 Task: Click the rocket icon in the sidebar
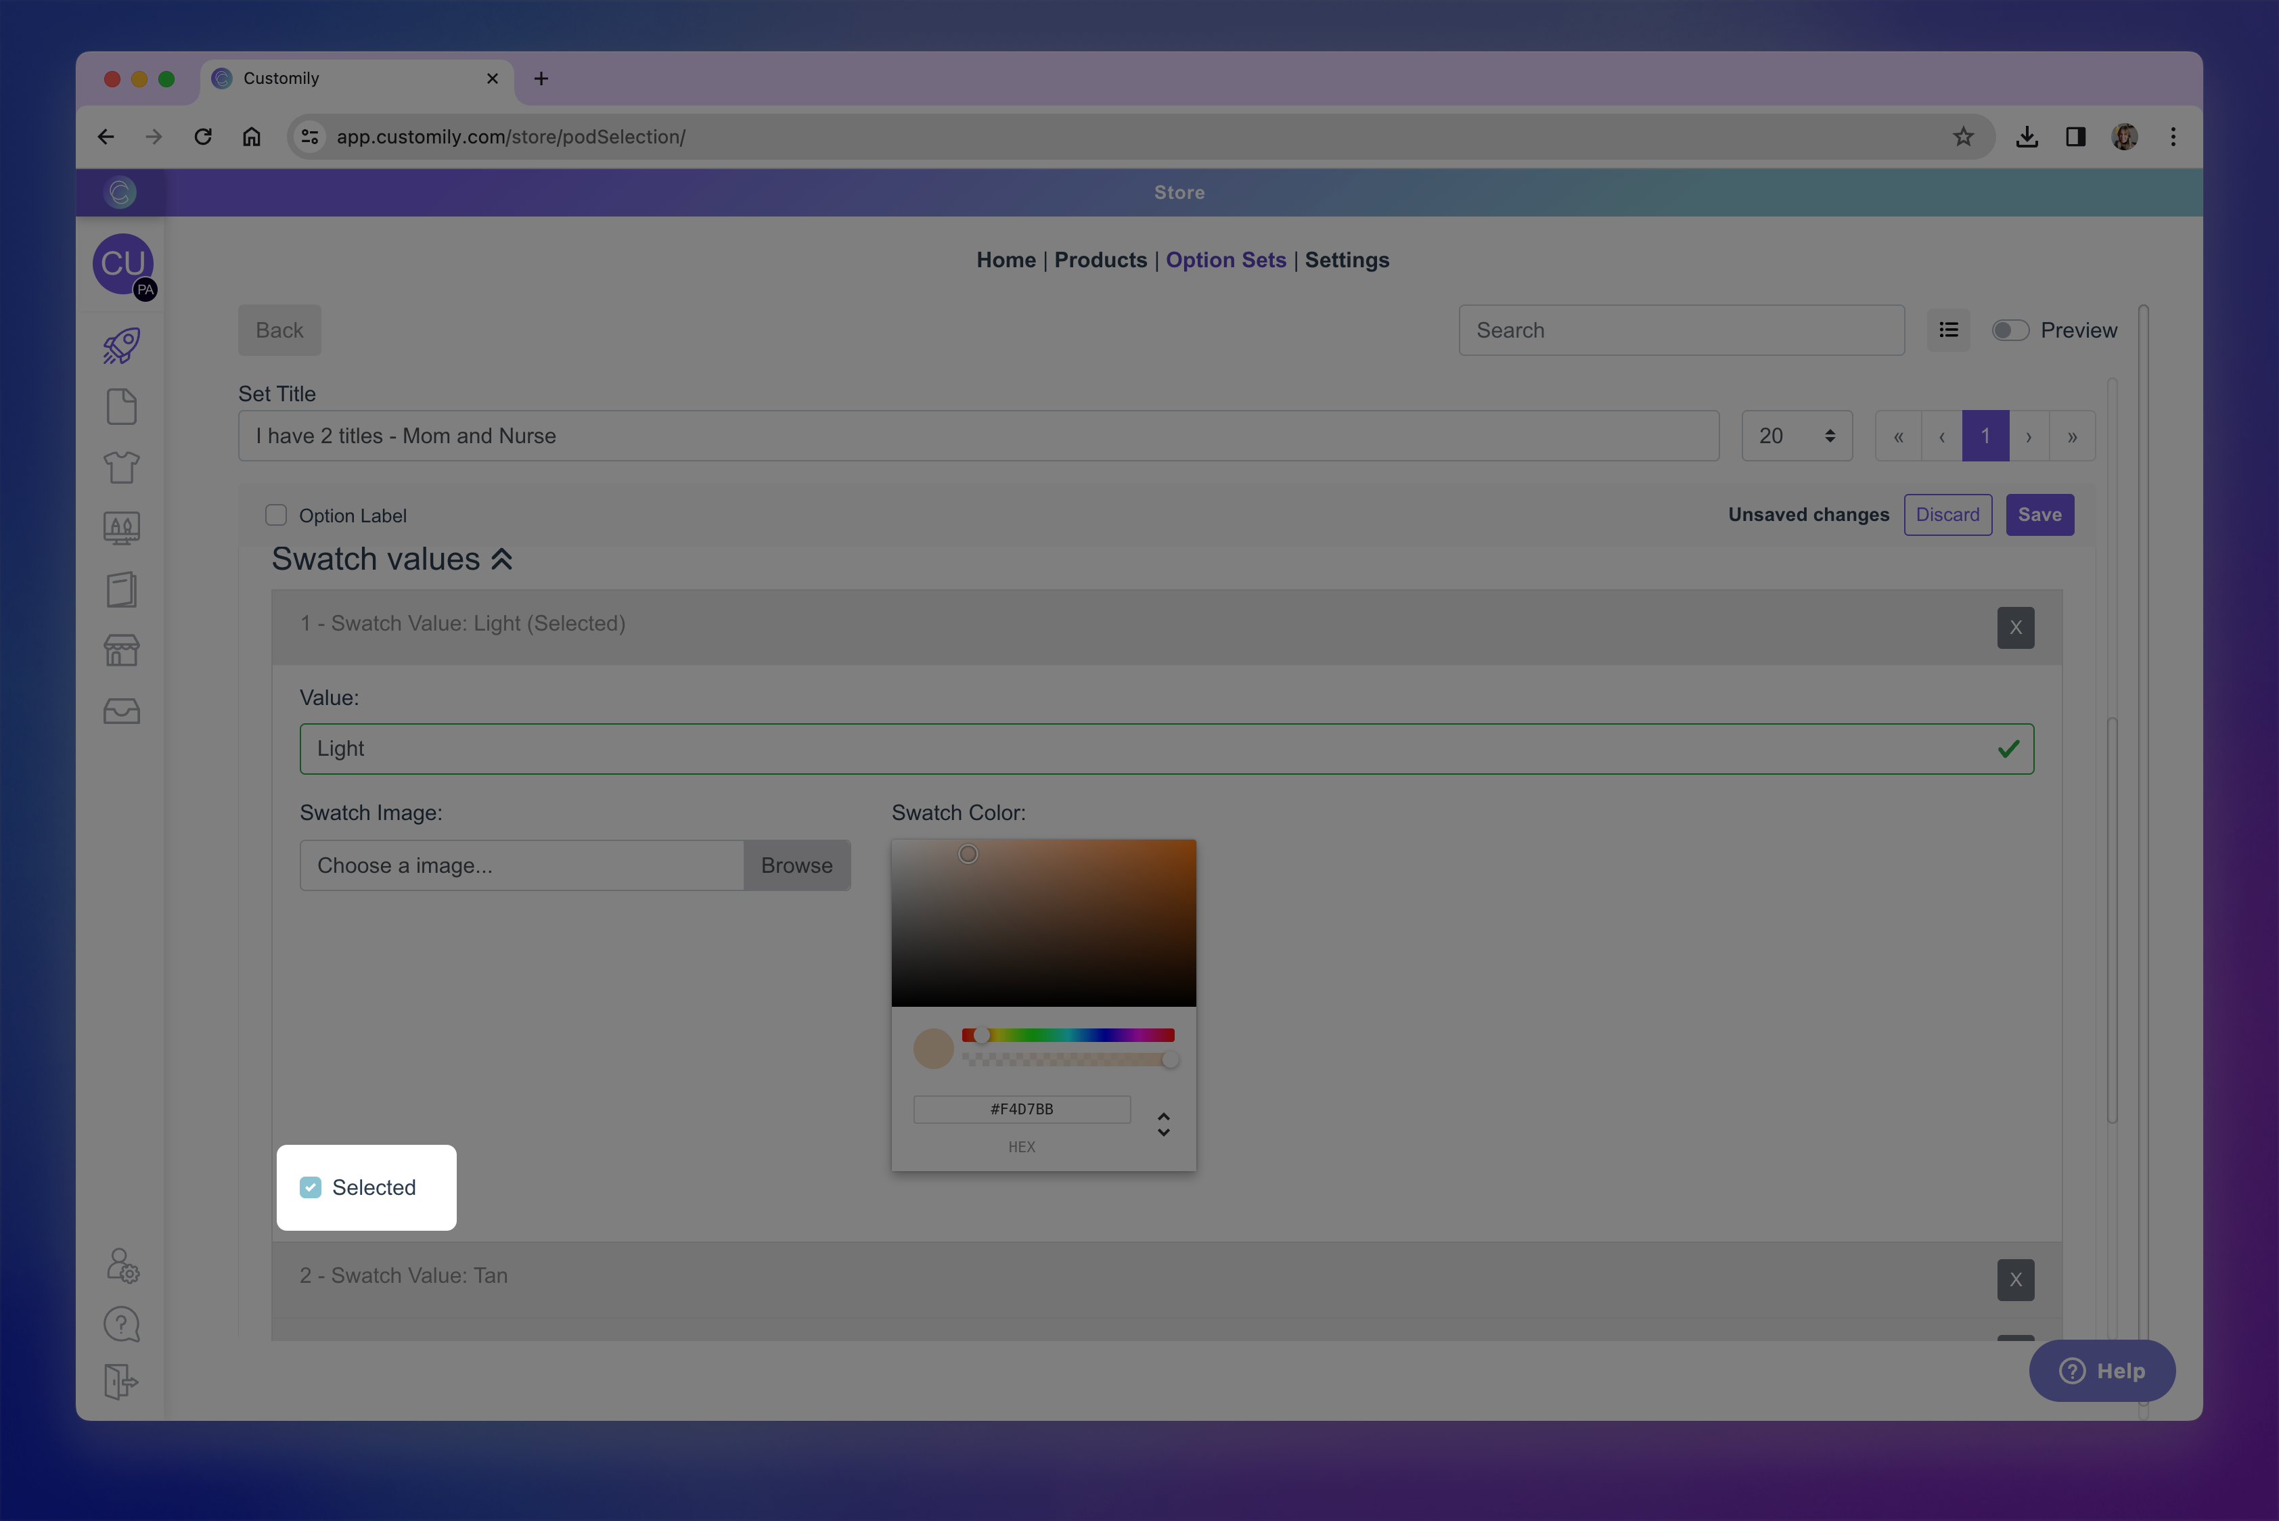click(121, 346)
